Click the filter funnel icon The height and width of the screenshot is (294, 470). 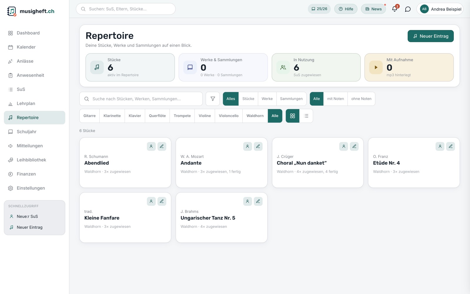pyautogui.click(x=213, y=99)
